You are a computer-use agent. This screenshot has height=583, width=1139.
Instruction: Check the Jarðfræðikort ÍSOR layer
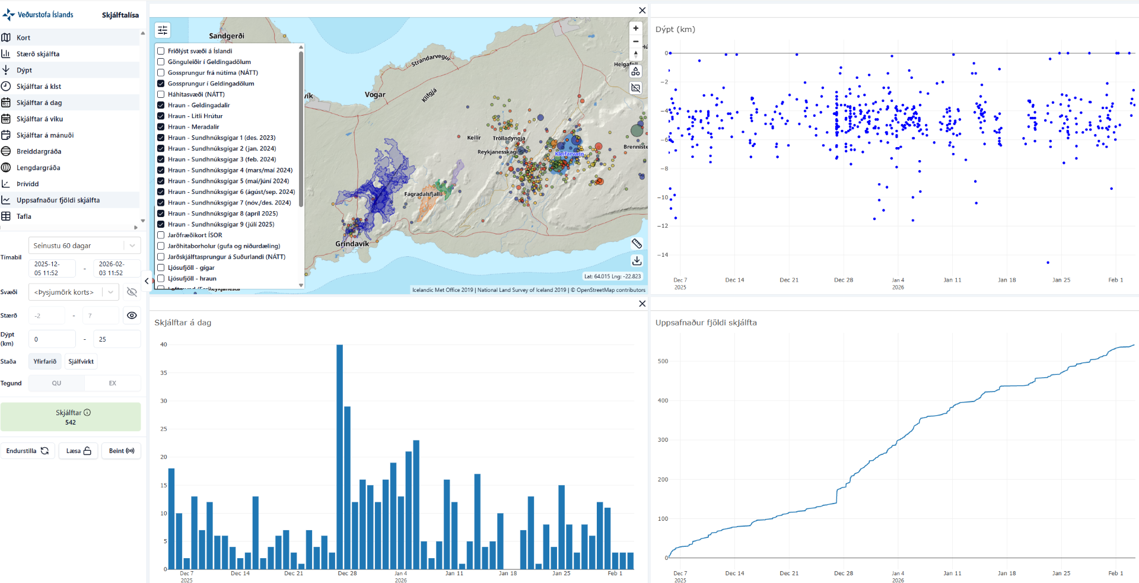(x=161, y=235)
